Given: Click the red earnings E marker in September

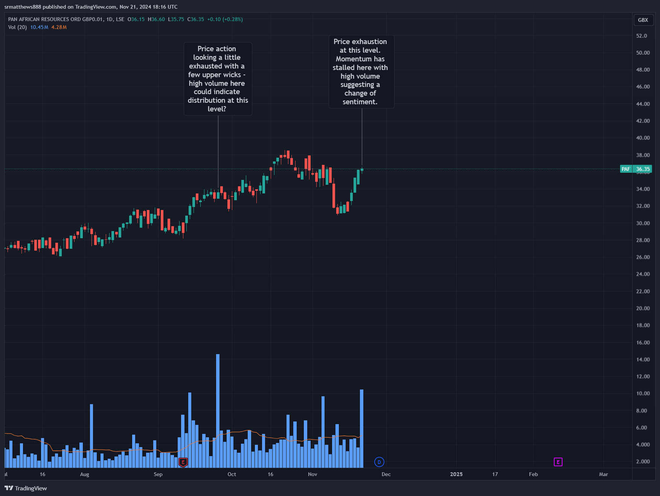Looking at the screenshot, I should [x=183, y=462].
